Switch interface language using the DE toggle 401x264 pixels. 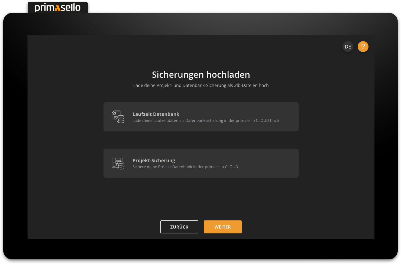pyautogui.click(x=348, y=47)
